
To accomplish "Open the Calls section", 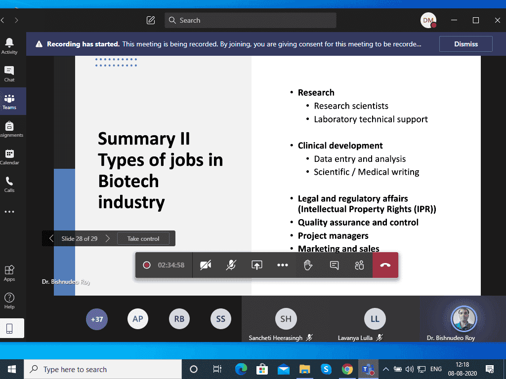I will [9, 184].
